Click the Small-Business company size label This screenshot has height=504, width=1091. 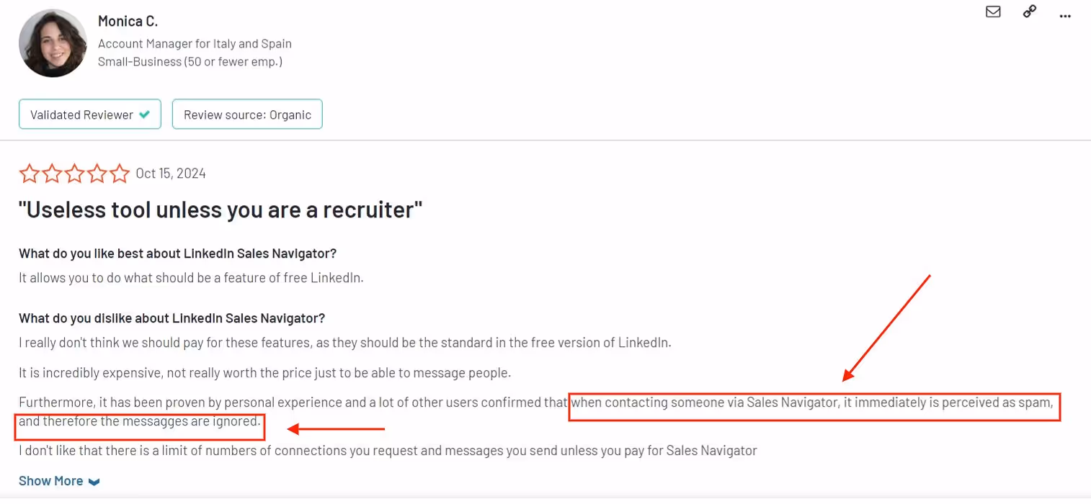190,61
